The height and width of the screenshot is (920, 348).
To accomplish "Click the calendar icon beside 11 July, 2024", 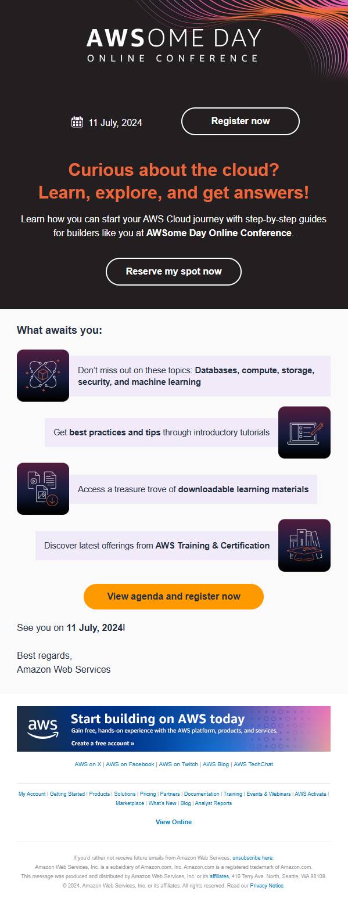I will (77, 122).
